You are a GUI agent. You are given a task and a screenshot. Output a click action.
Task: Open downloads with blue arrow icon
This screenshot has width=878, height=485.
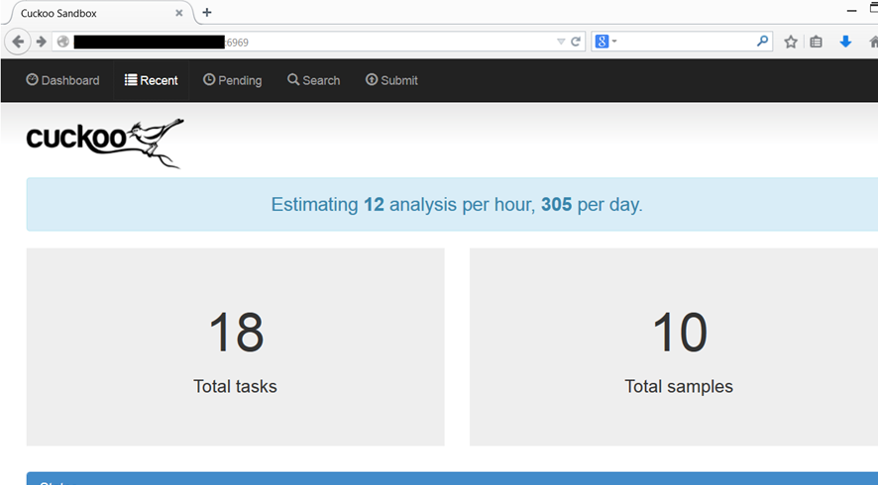pyautogui.click(x=845, y=42)
